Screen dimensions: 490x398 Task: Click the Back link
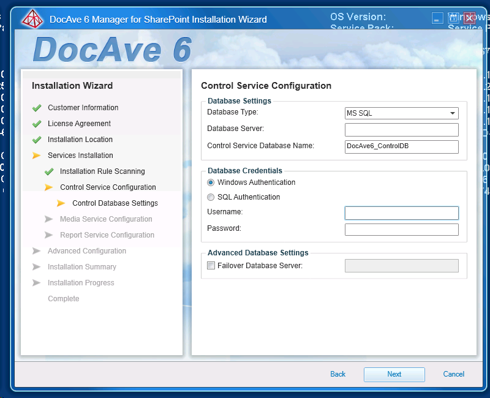pyautogui.click(x=338, y=374)
